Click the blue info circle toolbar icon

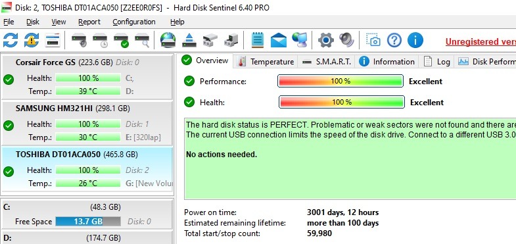click(x=415, y=40)
